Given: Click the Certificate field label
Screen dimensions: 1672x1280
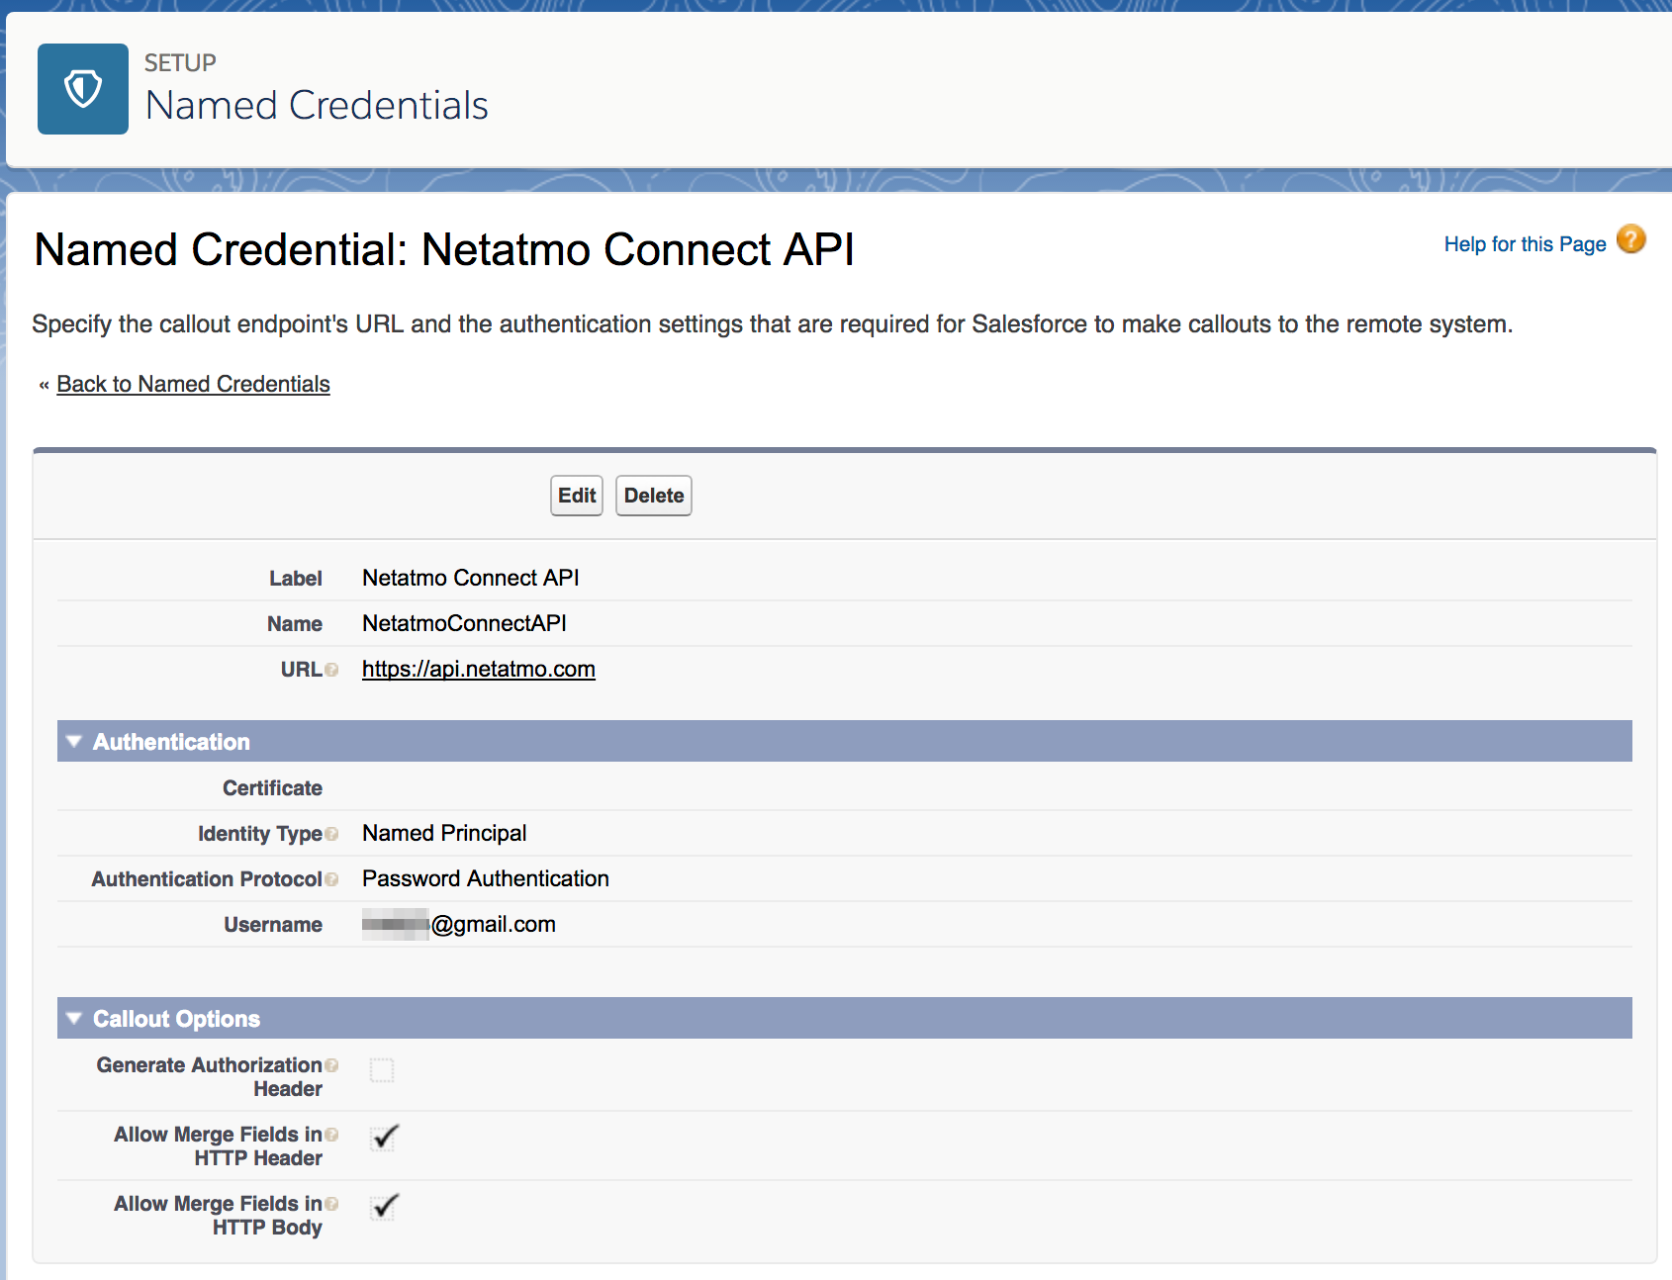Looking at the screenshot, I should pyautogui.click(x=272, y=788).
